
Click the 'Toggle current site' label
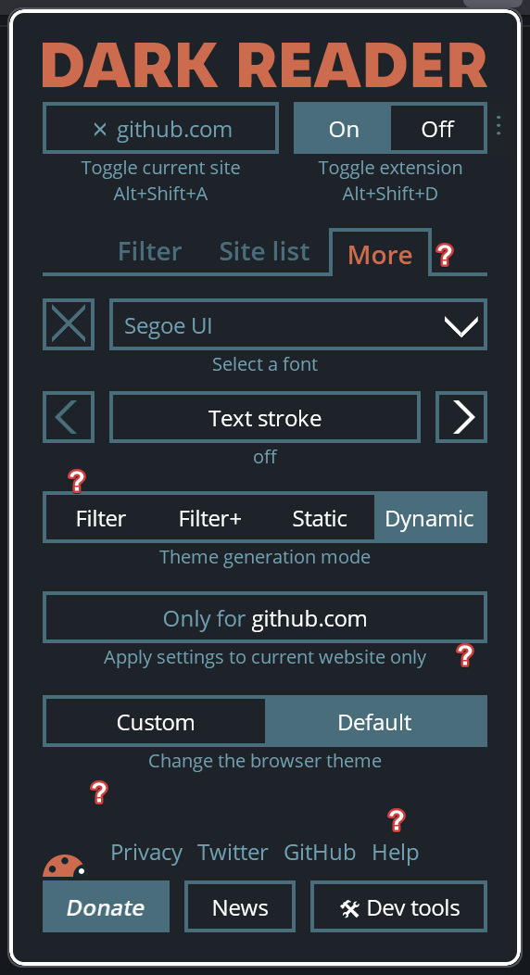pyautogui.click(x=160, y=168)
